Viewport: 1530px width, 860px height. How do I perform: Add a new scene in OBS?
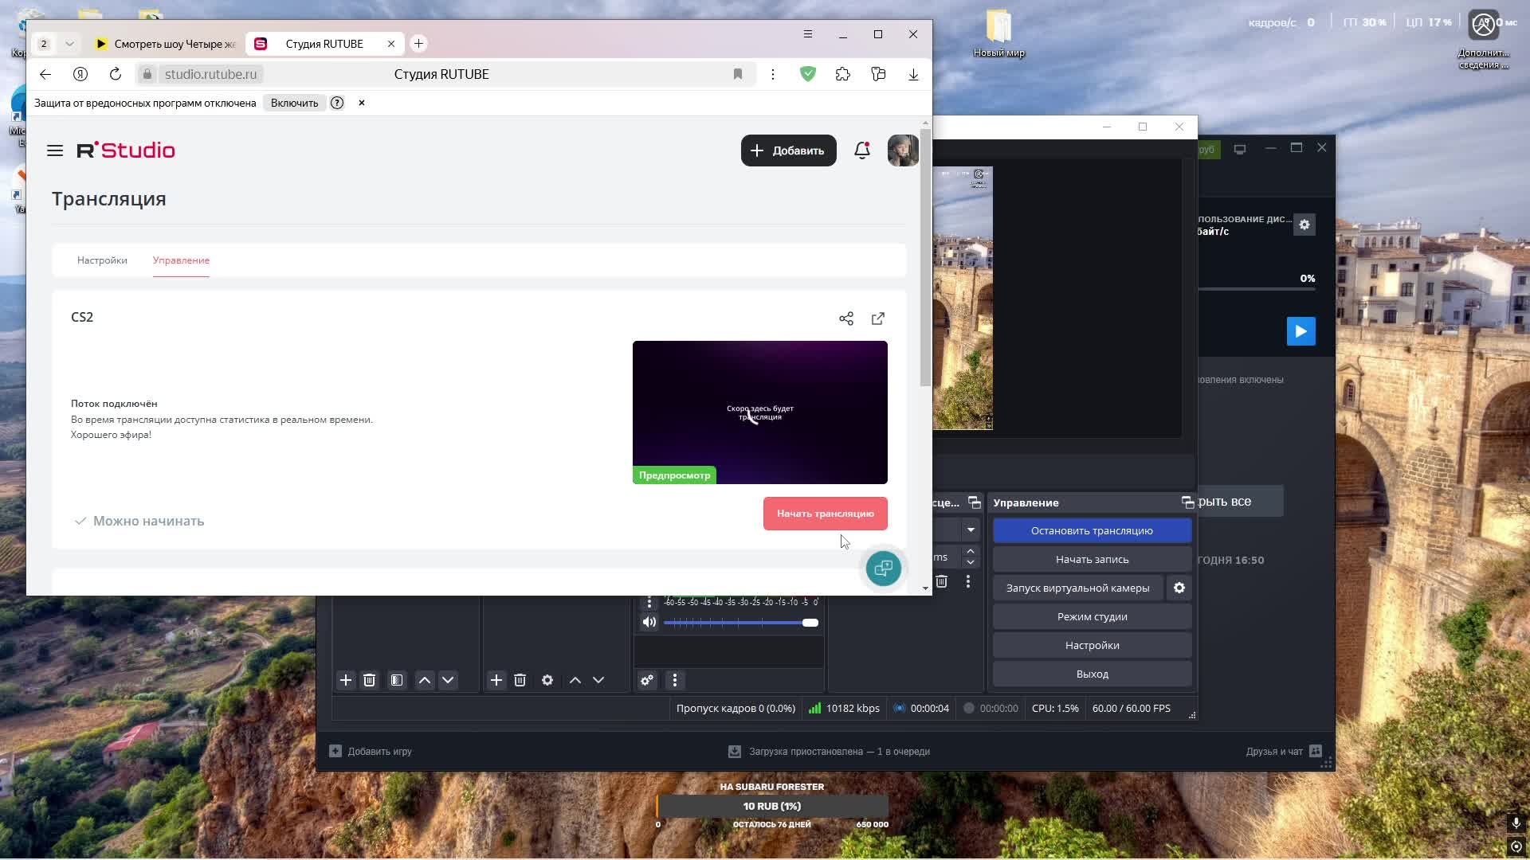(x=346, y=680)
